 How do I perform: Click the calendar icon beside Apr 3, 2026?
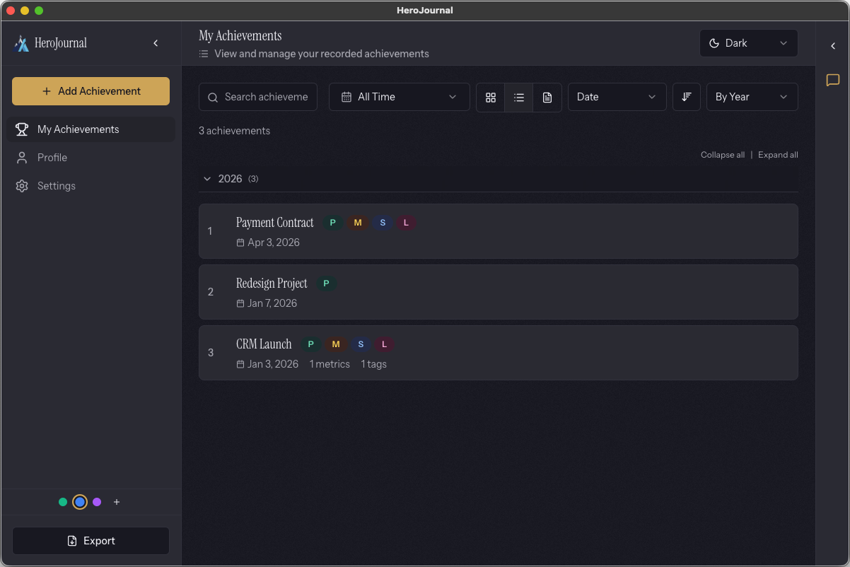(x=241, y=242)
